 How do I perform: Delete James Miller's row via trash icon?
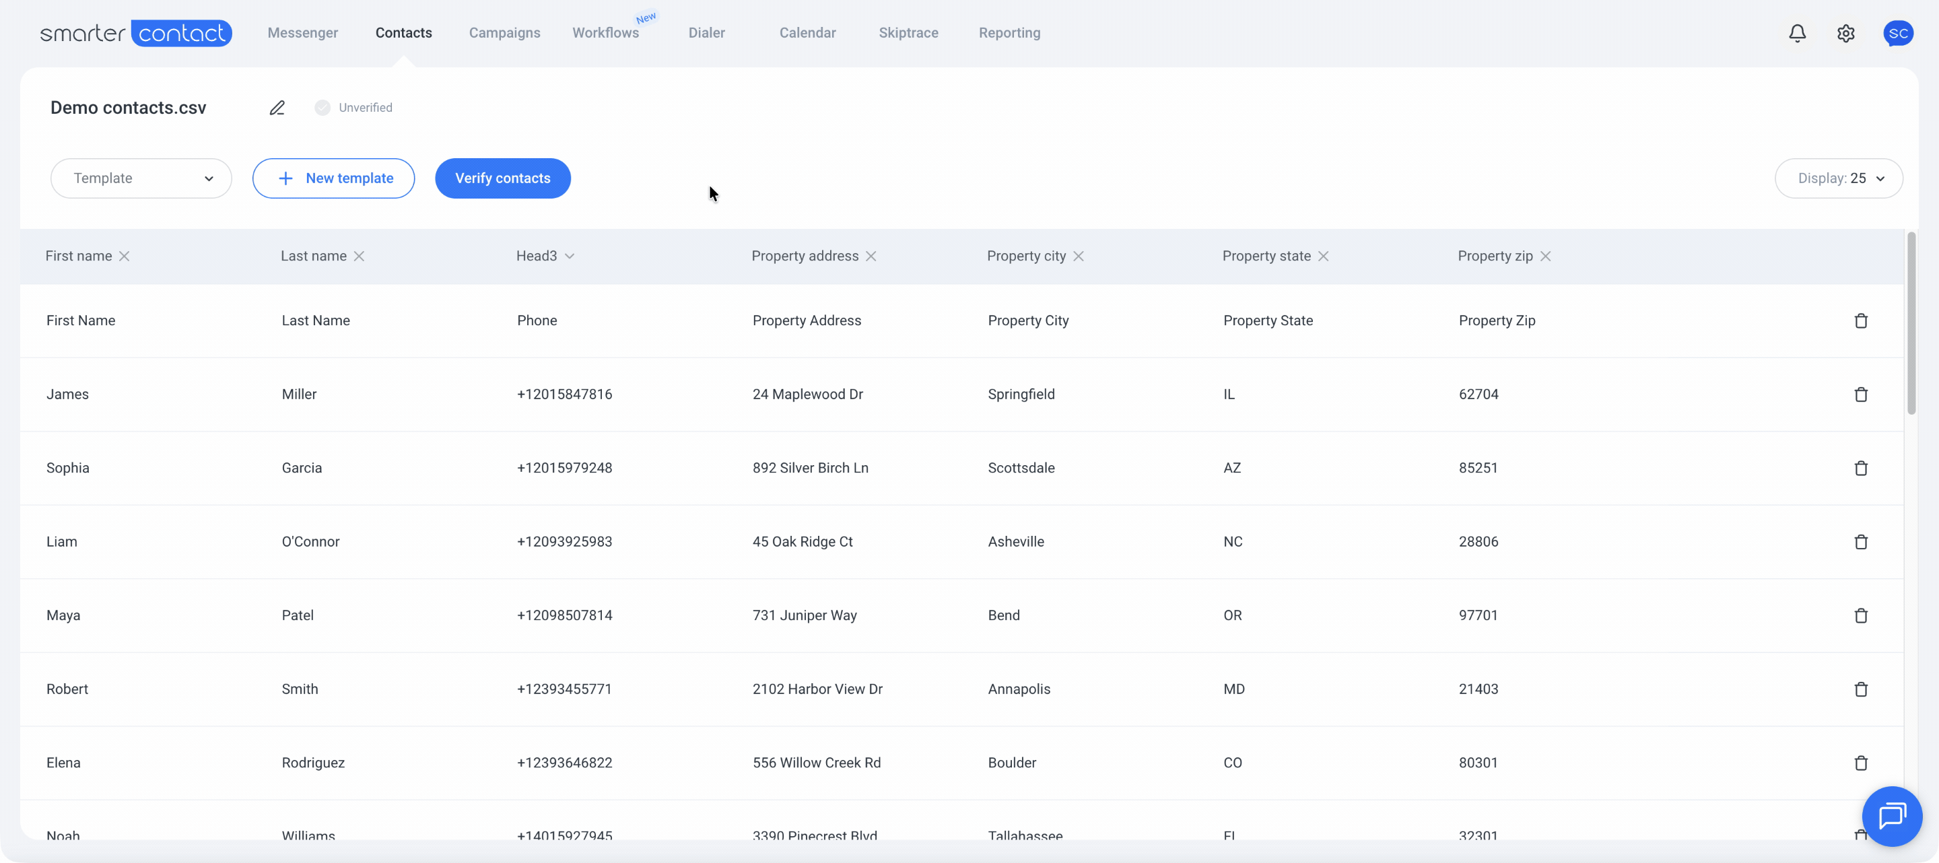[x=1862, y=394]
